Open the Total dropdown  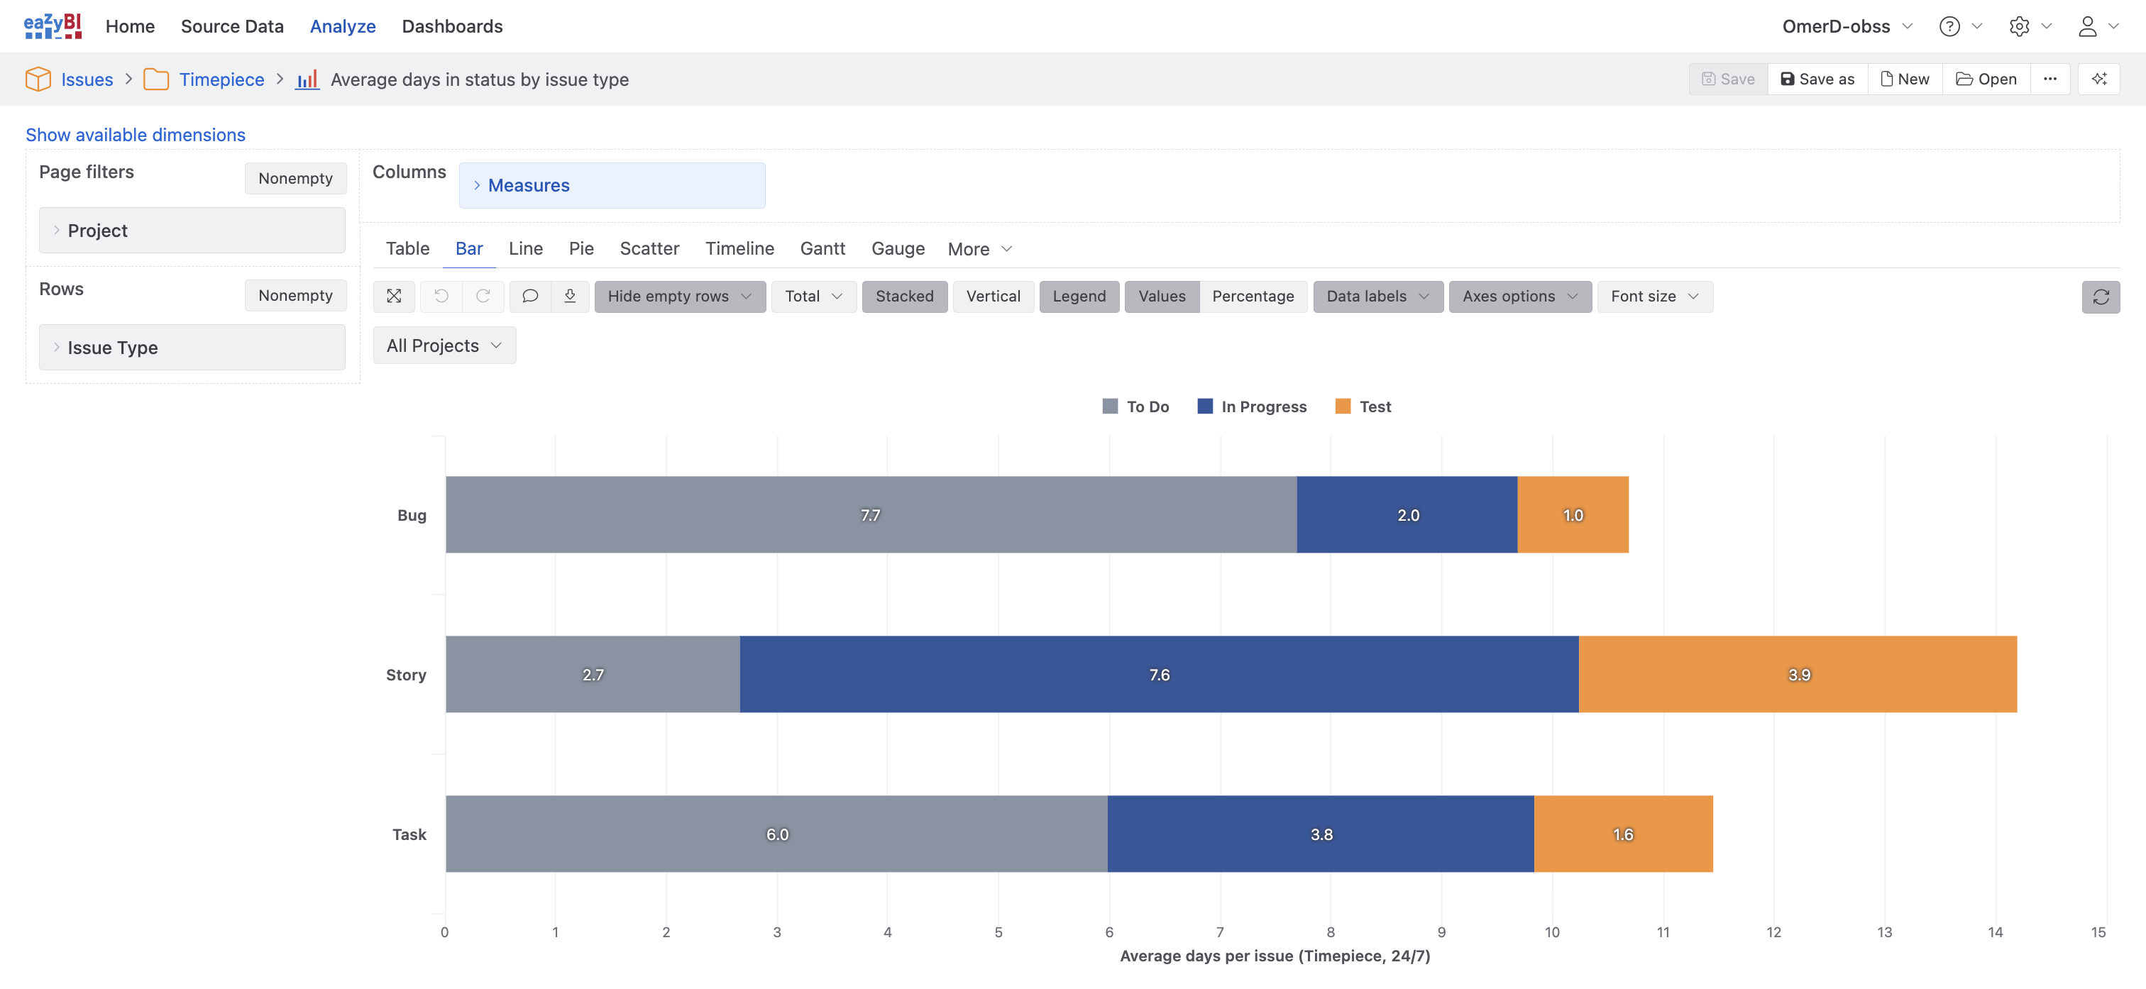click(813, 297)
